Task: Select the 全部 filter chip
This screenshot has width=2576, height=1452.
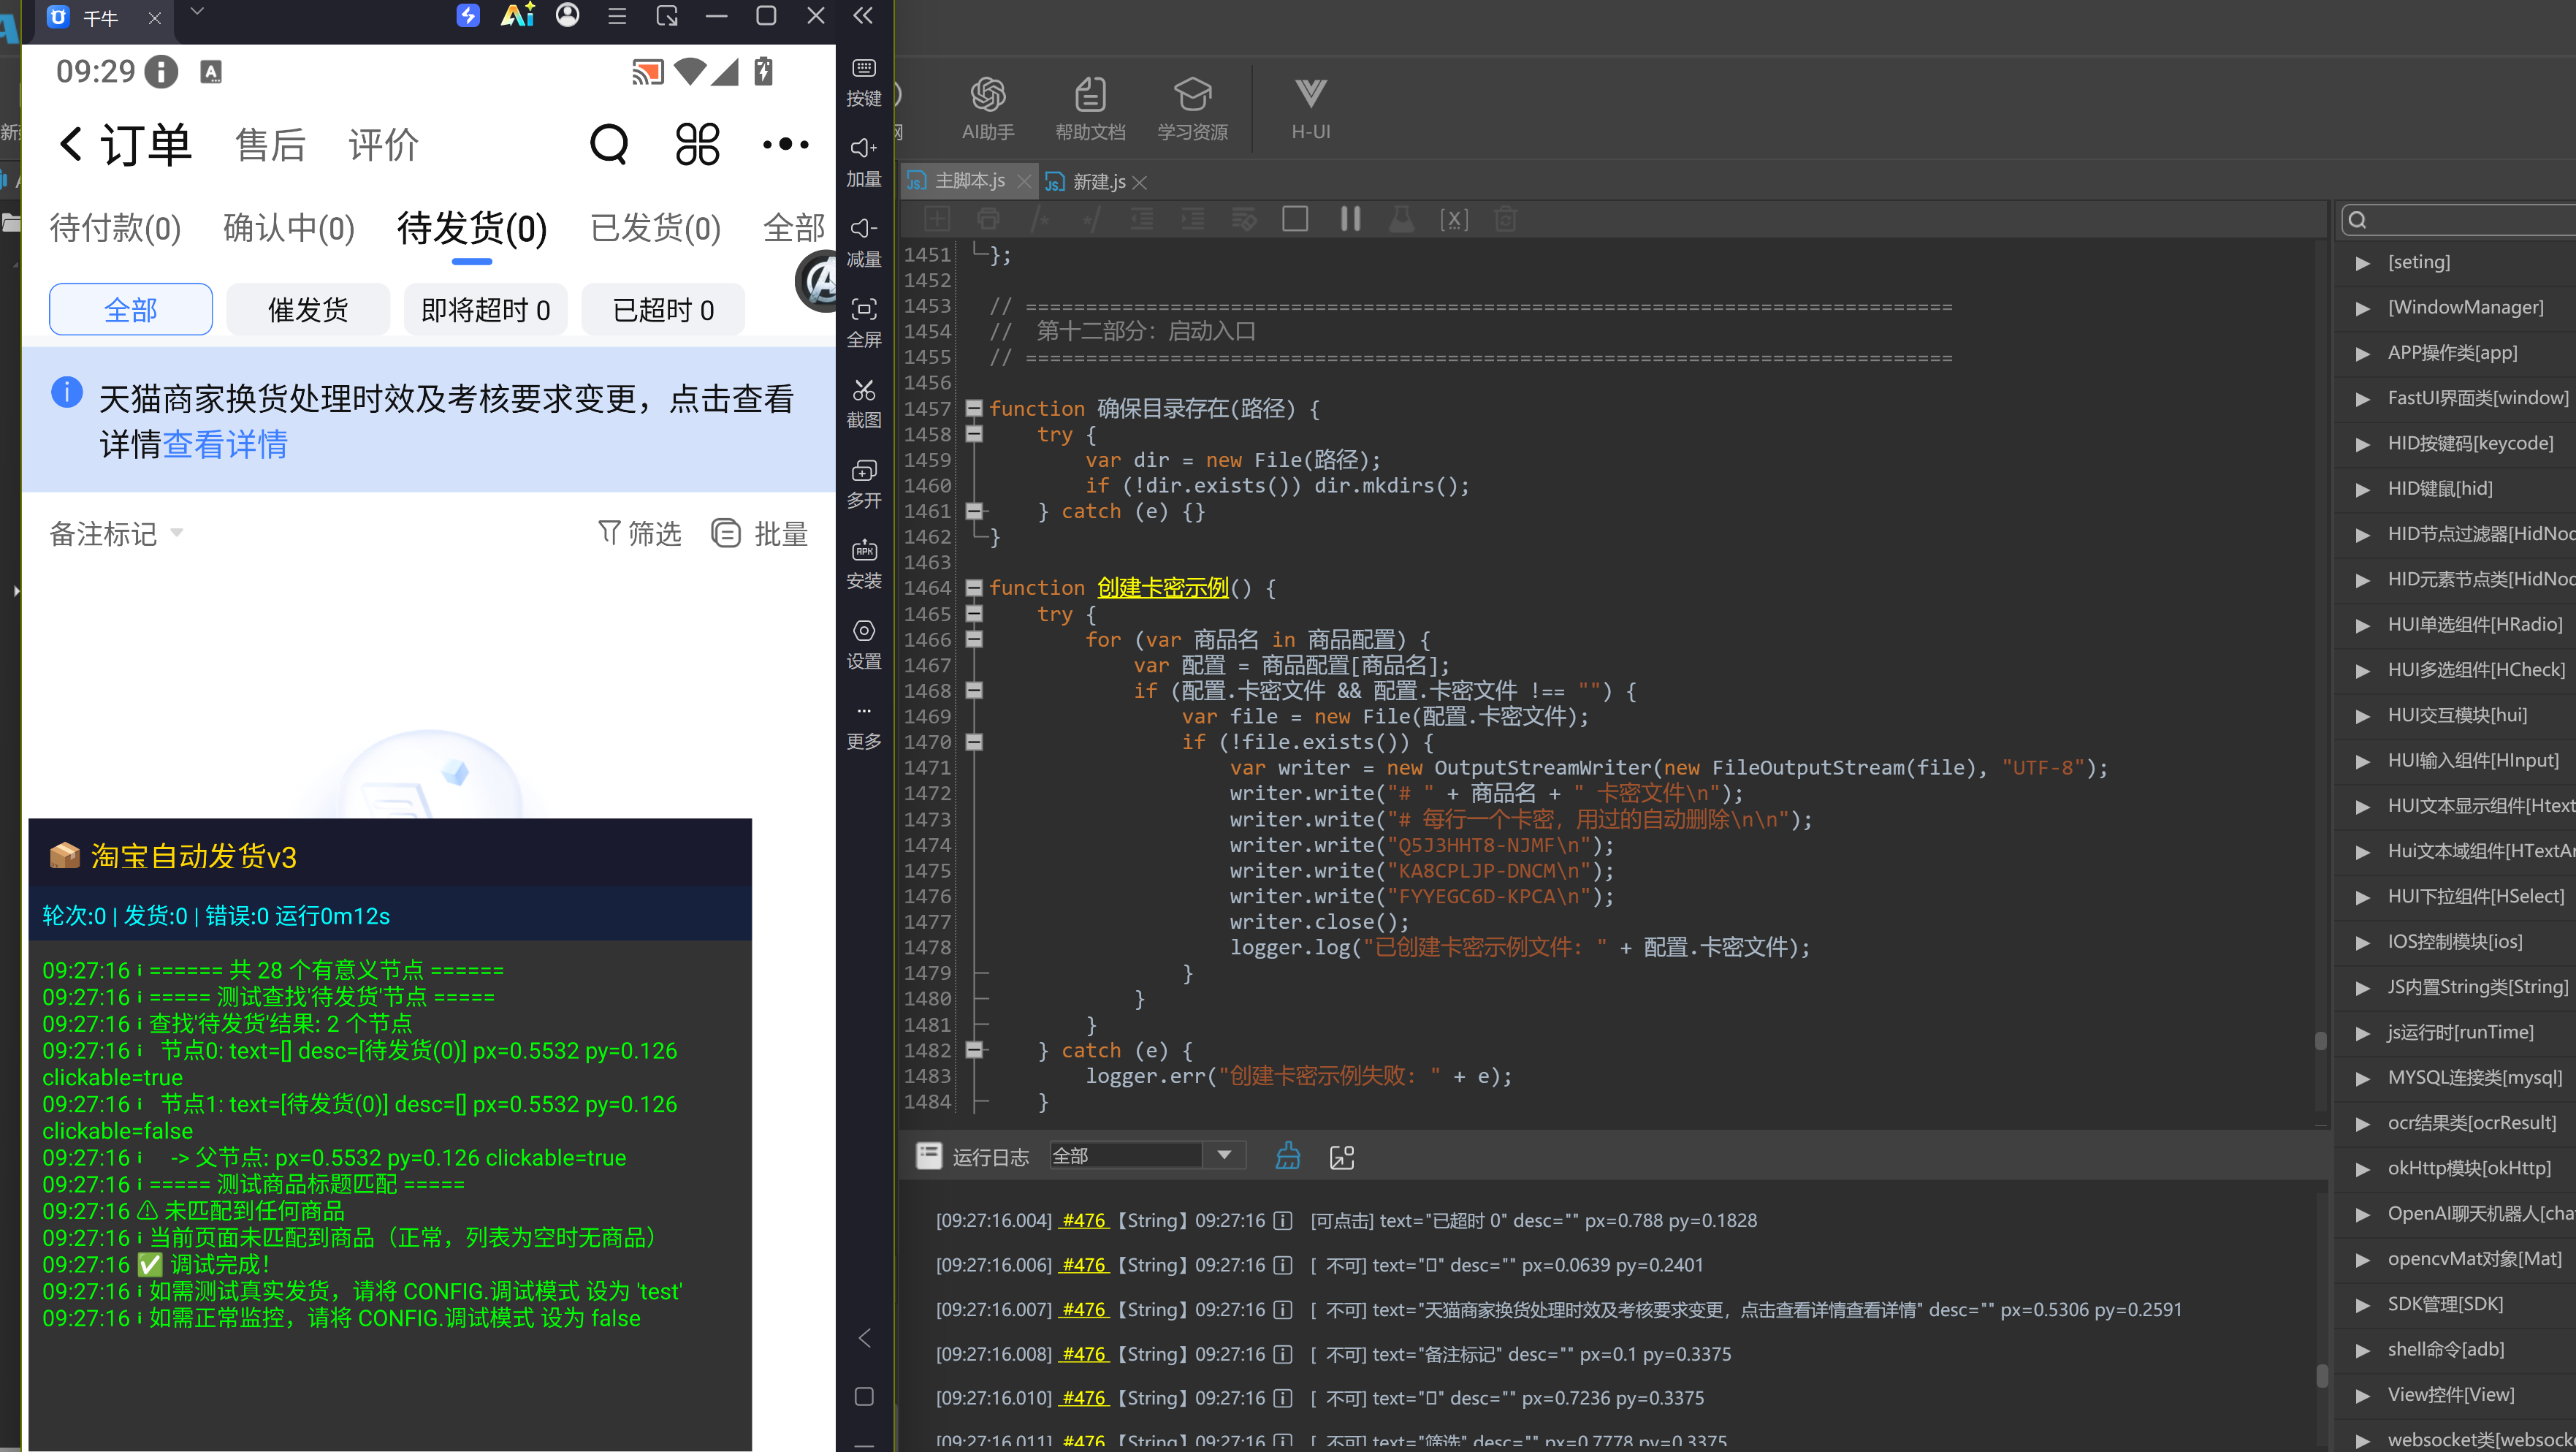Action: point(131,310)
